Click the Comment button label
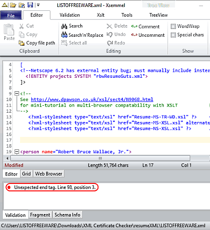Image resolution: width=210 pixels, height=230 pixels. tap(149, 27)
